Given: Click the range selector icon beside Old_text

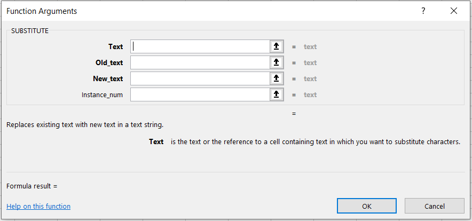Looking at the screenshot, I should 276,62.
